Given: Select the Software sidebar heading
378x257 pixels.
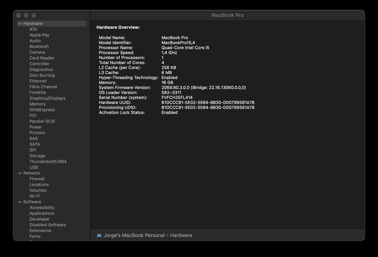Looking at the screenshot, I should coord(32,202).
